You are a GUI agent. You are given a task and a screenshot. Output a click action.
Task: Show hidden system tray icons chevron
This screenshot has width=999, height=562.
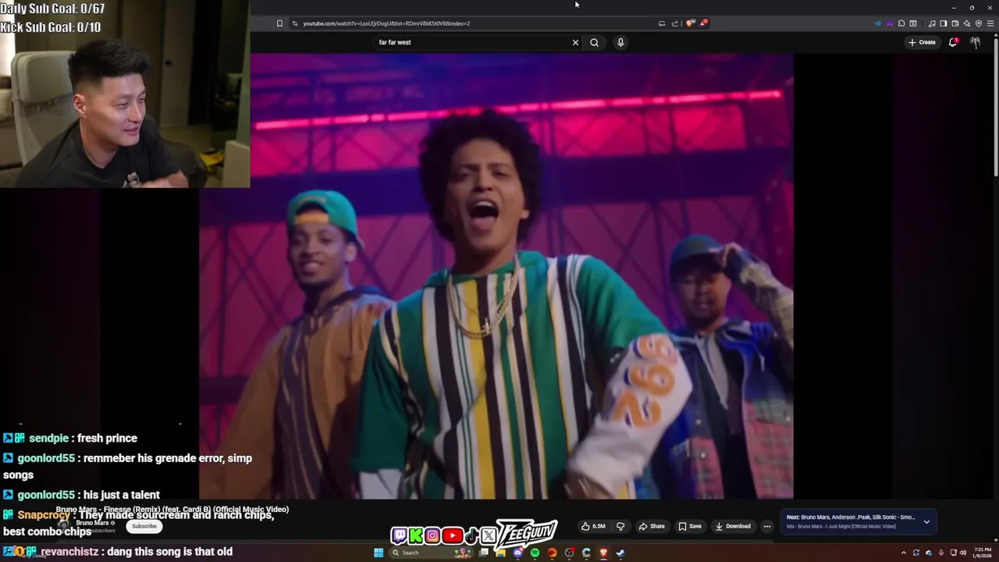pyautogui.click(x=904, y=553)
